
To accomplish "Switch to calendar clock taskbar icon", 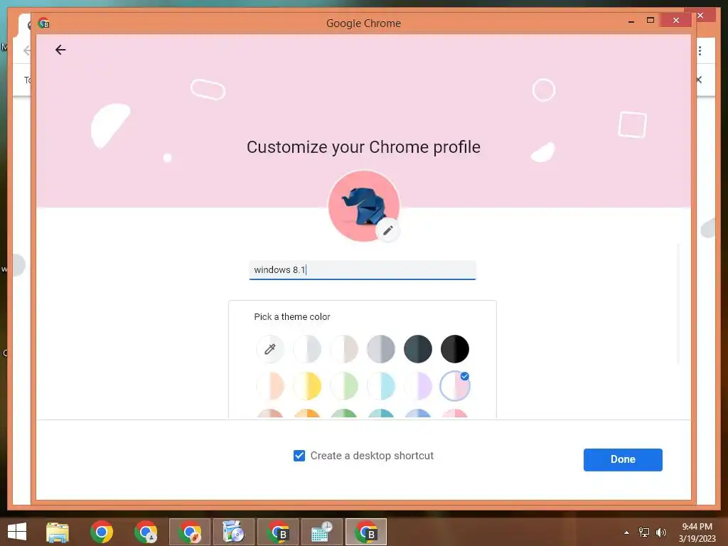I will [x=322, y=532].
